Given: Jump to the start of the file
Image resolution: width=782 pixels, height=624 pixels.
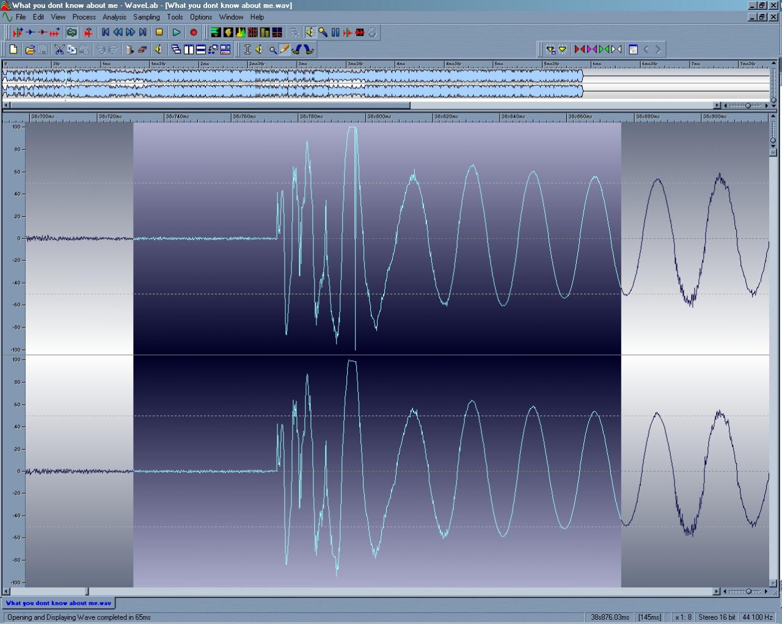Looking at the screenshot, I should (x=106, y=32).
